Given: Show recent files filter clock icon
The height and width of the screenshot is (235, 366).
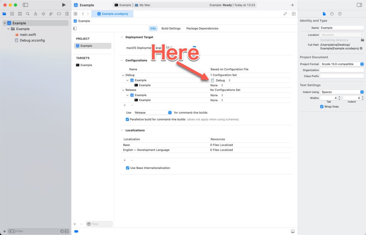Looking at the screenshot, I should point(62,231).
